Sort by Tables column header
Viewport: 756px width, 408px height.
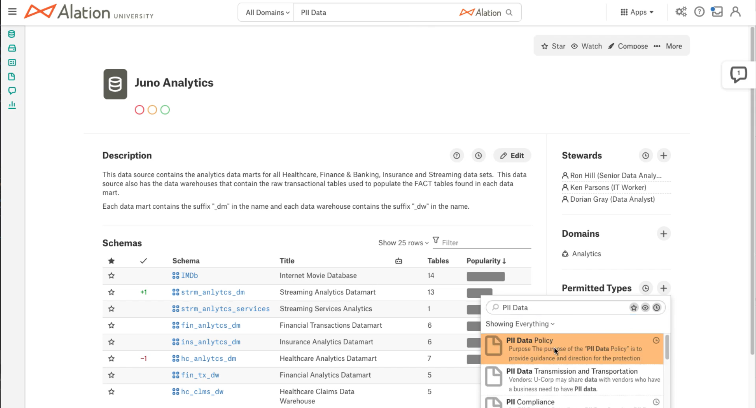[438, 261]
